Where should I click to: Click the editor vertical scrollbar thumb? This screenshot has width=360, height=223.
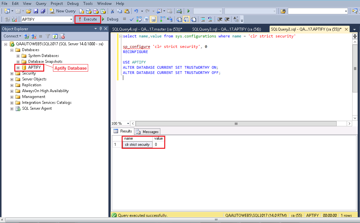pyautogui.click(x=355, y=68)
